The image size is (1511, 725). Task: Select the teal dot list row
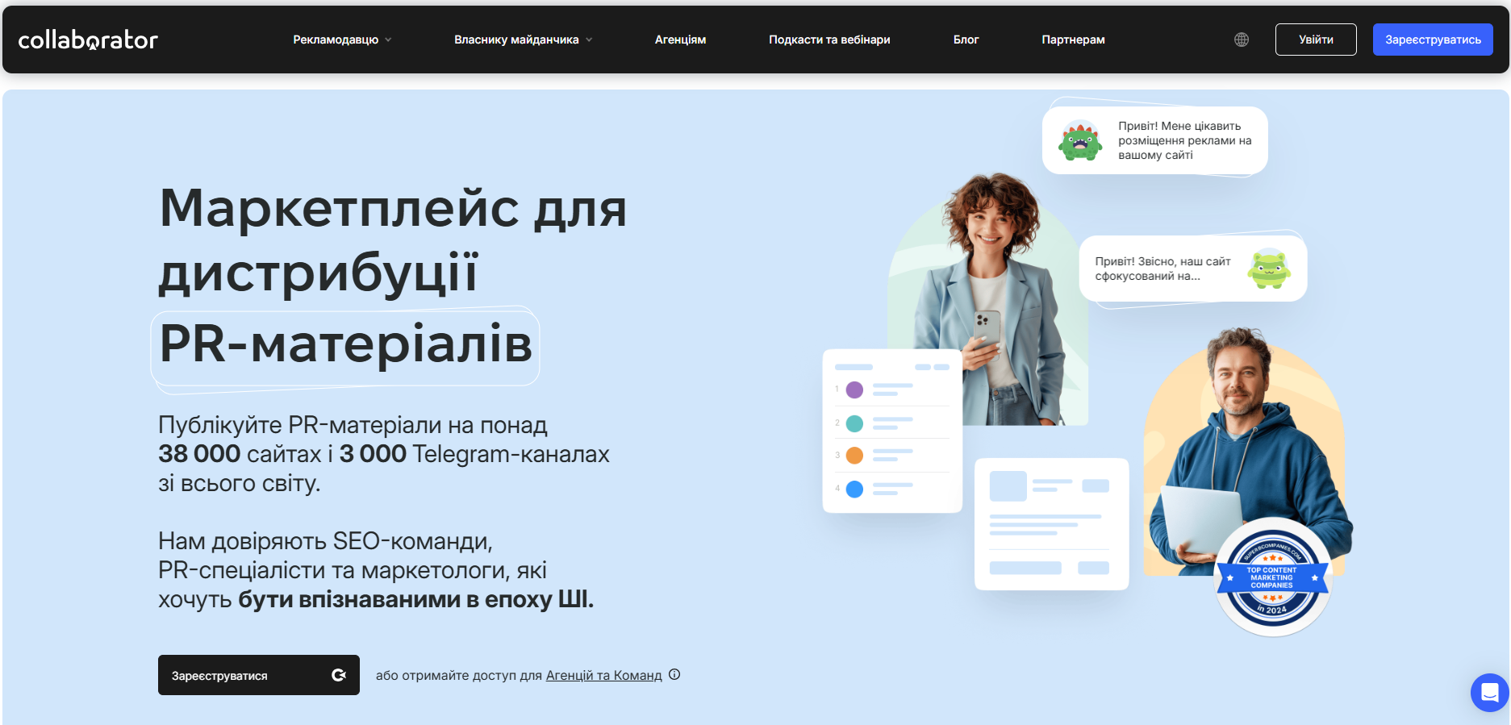point(891,423)
